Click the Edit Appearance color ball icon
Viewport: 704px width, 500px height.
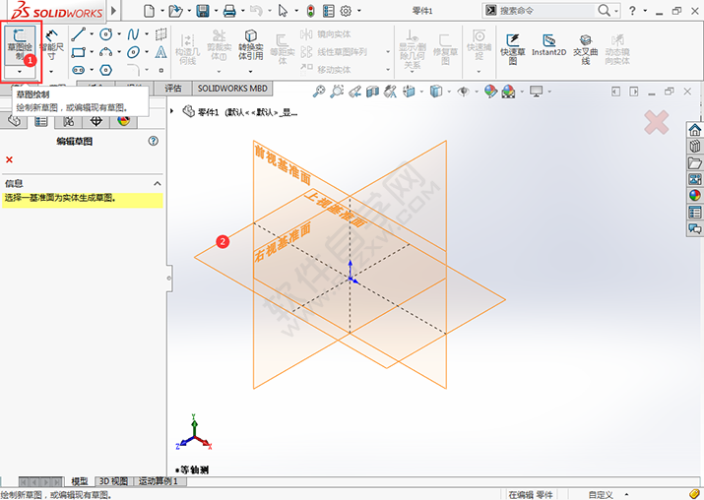[x=490, y=92]
